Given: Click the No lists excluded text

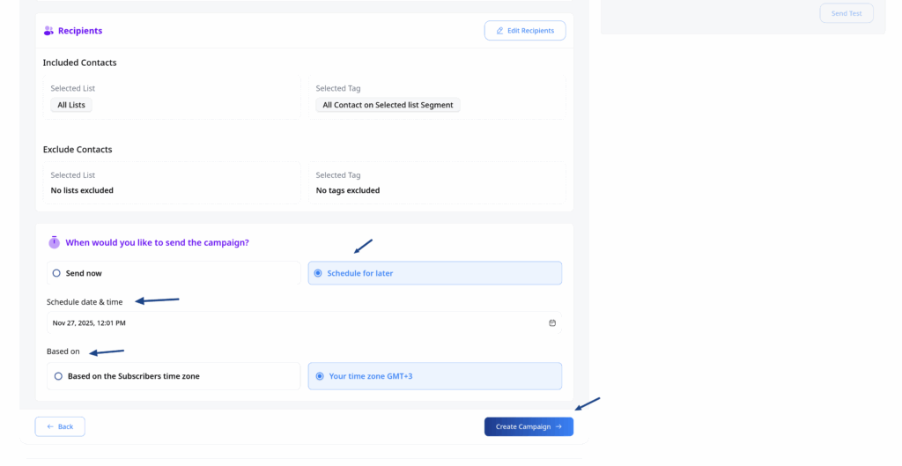Looking at the screenshot, I should click(82, 190).
